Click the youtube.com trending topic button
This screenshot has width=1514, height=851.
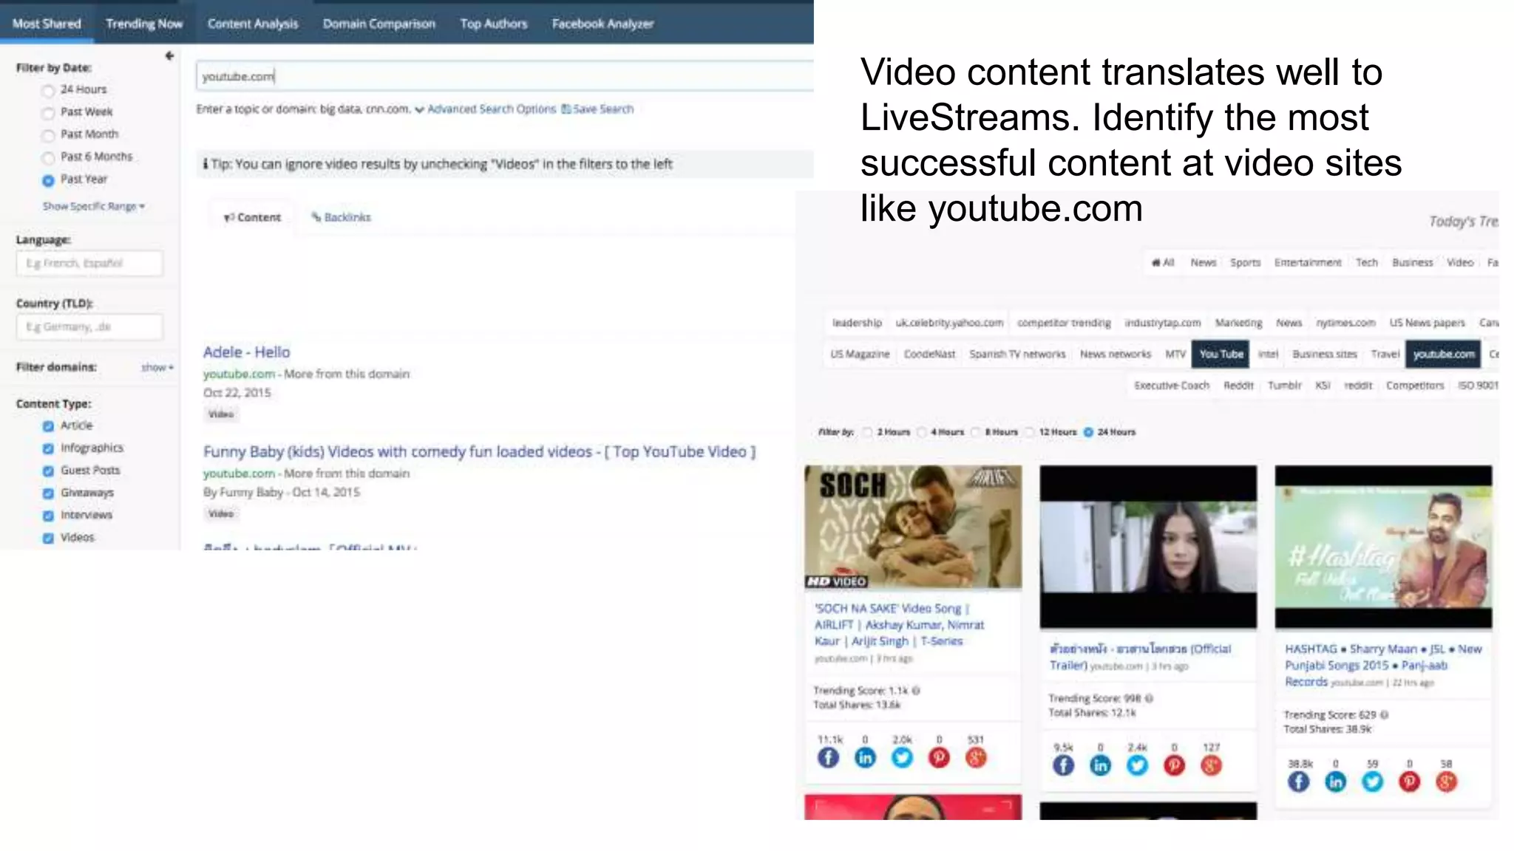pos(1444,355)
